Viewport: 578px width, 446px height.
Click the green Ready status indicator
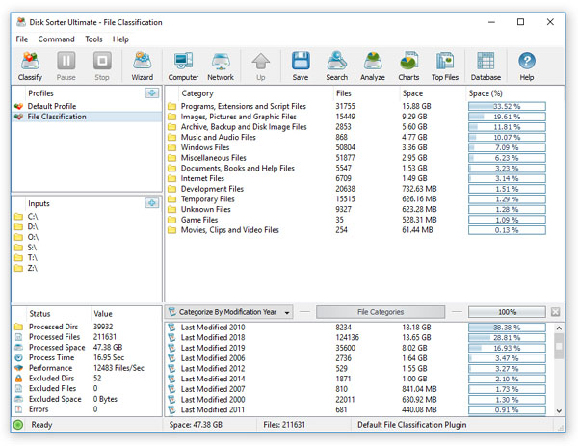coord(17,425)
